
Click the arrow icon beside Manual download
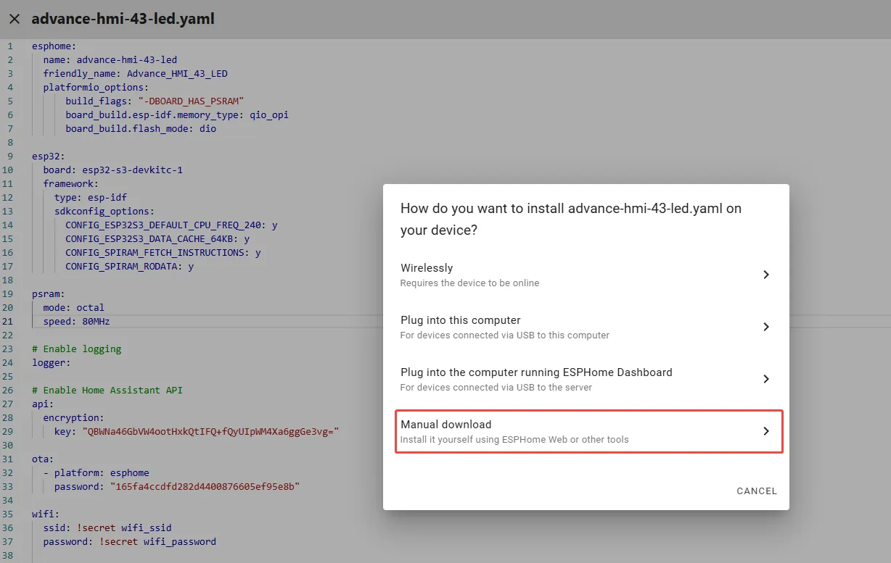click(765, 431)
